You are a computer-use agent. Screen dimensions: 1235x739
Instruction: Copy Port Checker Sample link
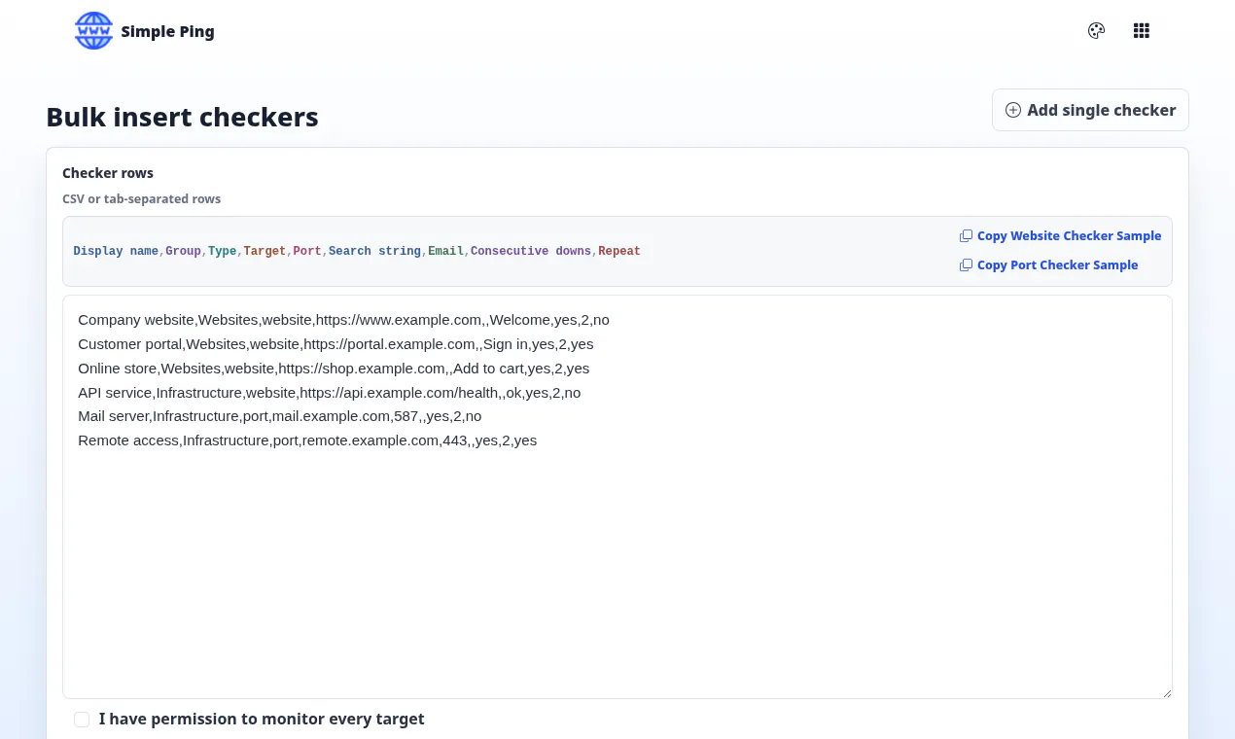point(1049,265)
